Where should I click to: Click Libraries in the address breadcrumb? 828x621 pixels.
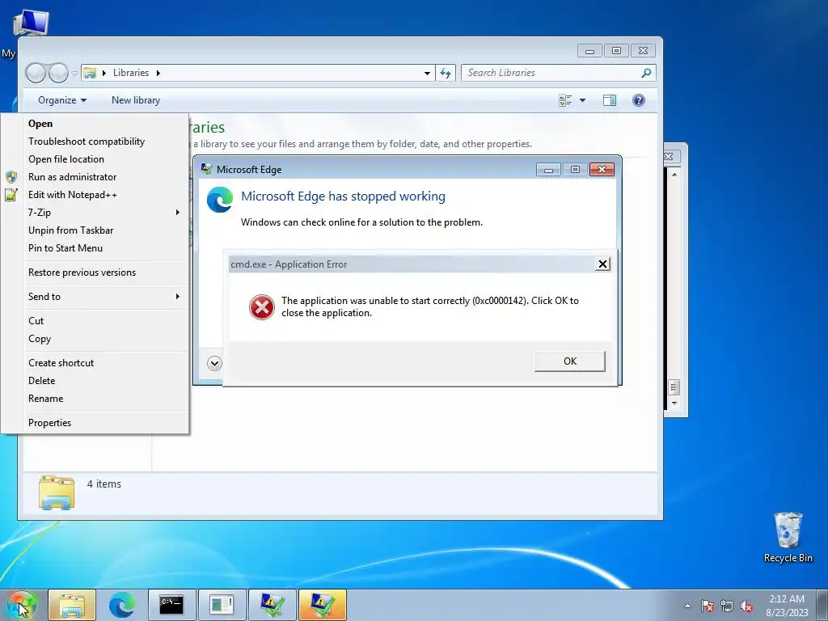pyautogui.click(x=131, y=73)
